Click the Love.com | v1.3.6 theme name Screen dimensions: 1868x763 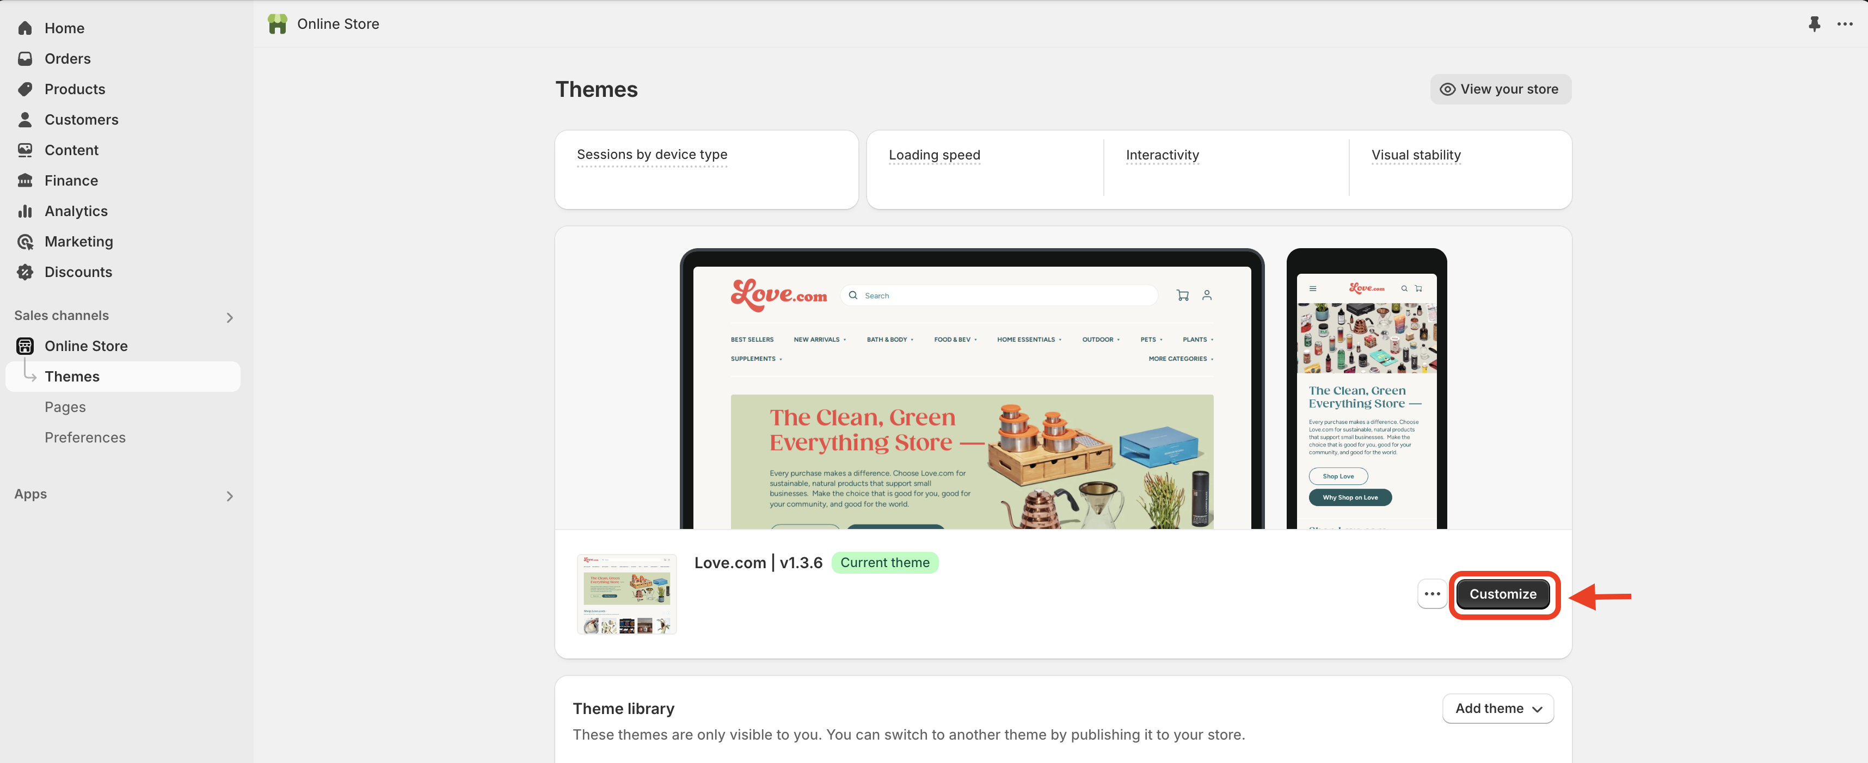[x=758, y=563]
